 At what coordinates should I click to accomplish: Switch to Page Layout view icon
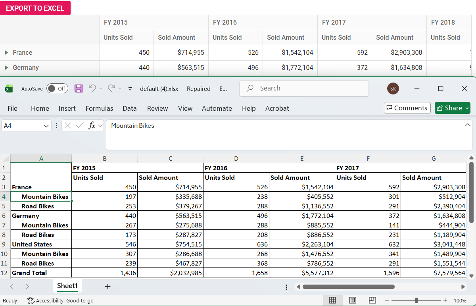[352, 300]
